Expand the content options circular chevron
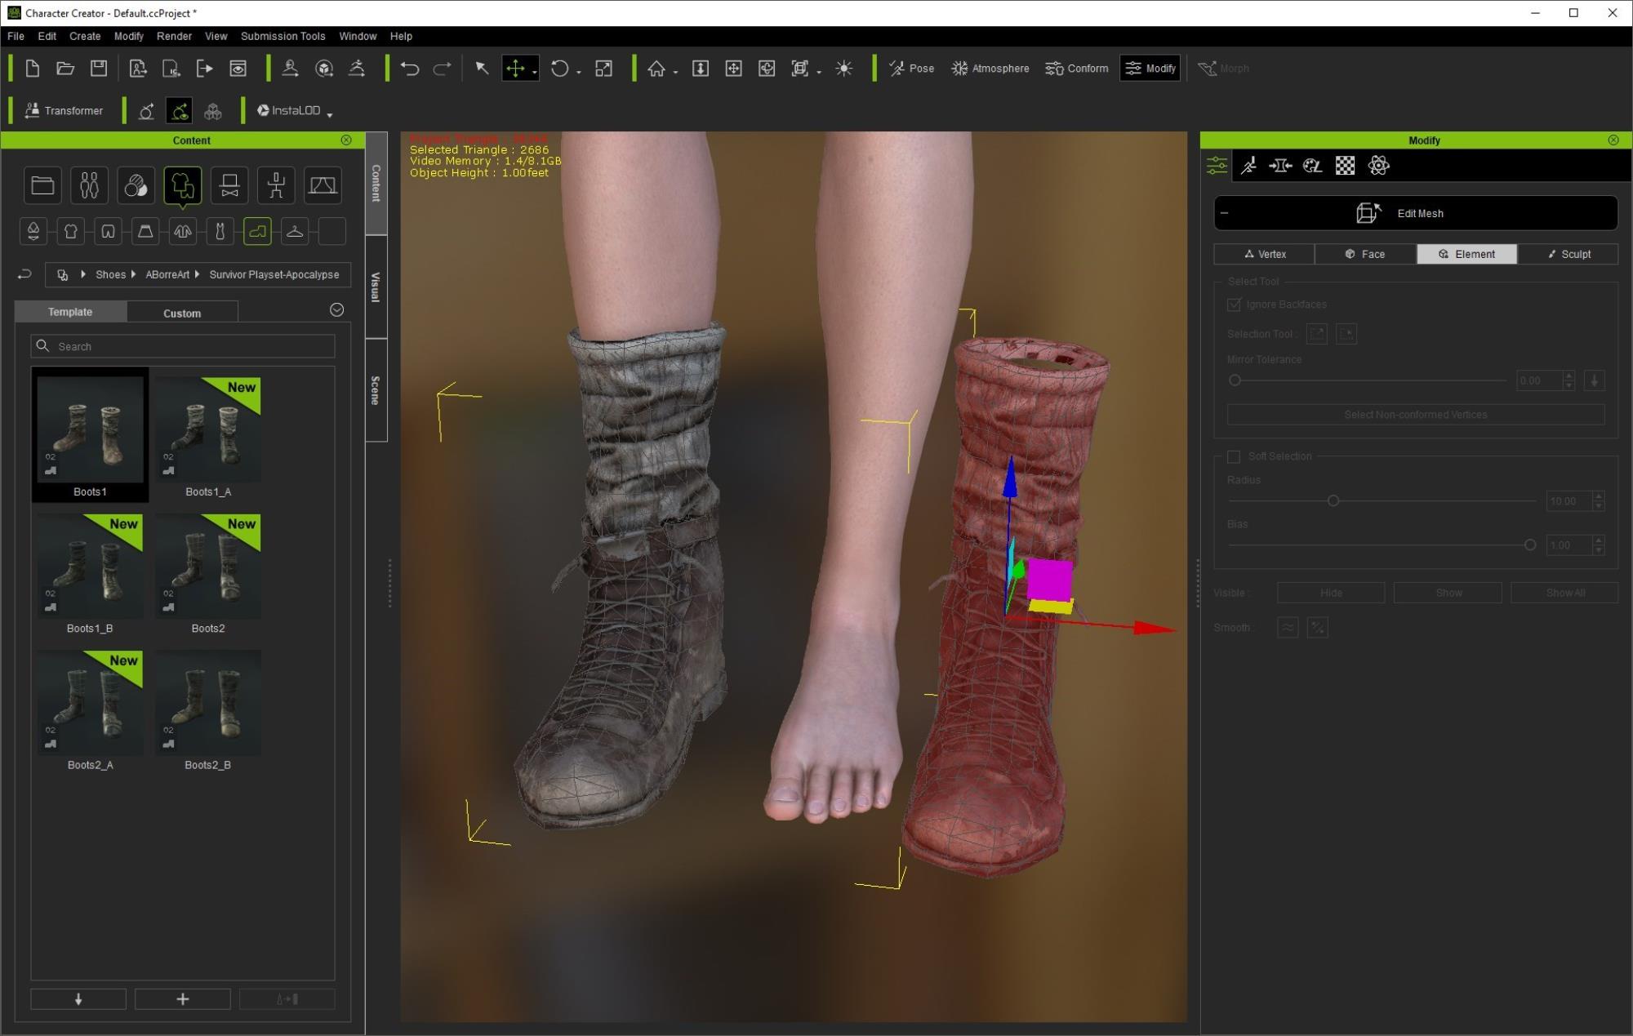 pos(336,310)
